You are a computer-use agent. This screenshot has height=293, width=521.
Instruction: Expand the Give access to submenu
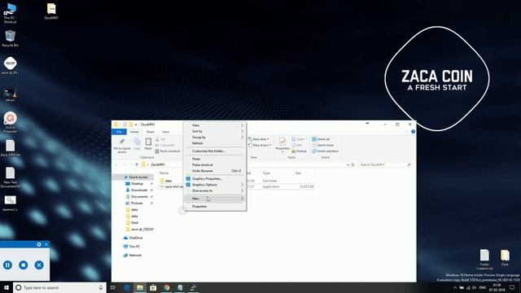coord(215,190)
